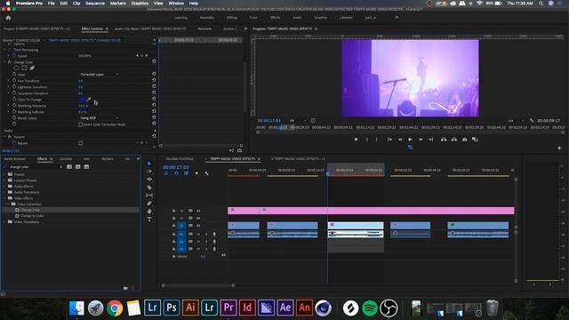569x320 pixels.
Task: Reset the Hue Transform parameter
Action: [x=154, y=81]
